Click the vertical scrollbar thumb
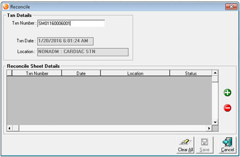 [215, 79]
